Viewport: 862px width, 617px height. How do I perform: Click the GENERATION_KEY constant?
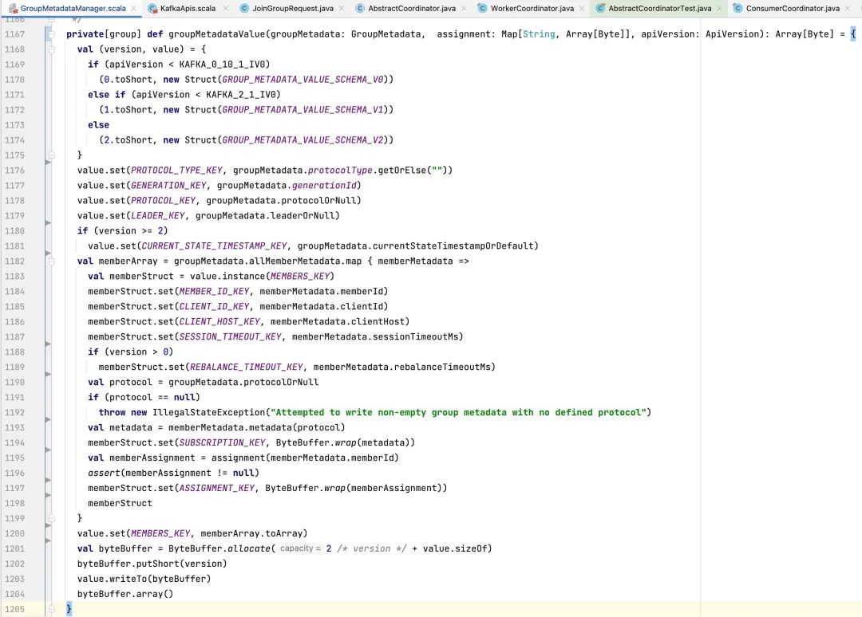[168, 186]
